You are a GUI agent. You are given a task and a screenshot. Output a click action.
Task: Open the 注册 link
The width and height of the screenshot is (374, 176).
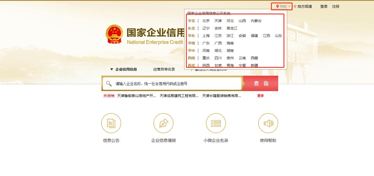(336, 6)
